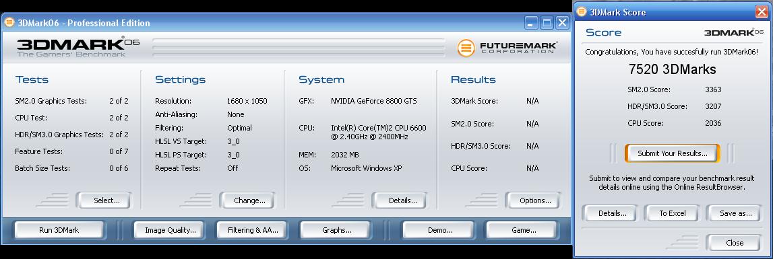
Task: Click the GFX value NVIDIA GeForce 8800 GTS
Action: coord(373,101)
